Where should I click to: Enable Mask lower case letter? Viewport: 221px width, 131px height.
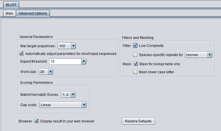[135, 72]
